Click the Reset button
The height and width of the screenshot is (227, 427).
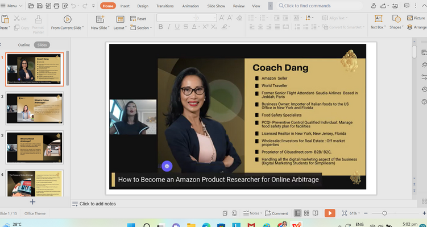138,19
